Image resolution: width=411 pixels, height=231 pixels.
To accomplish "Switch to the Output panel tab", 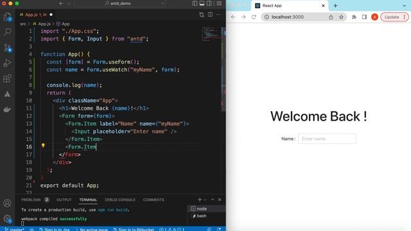I will point(64,200).
